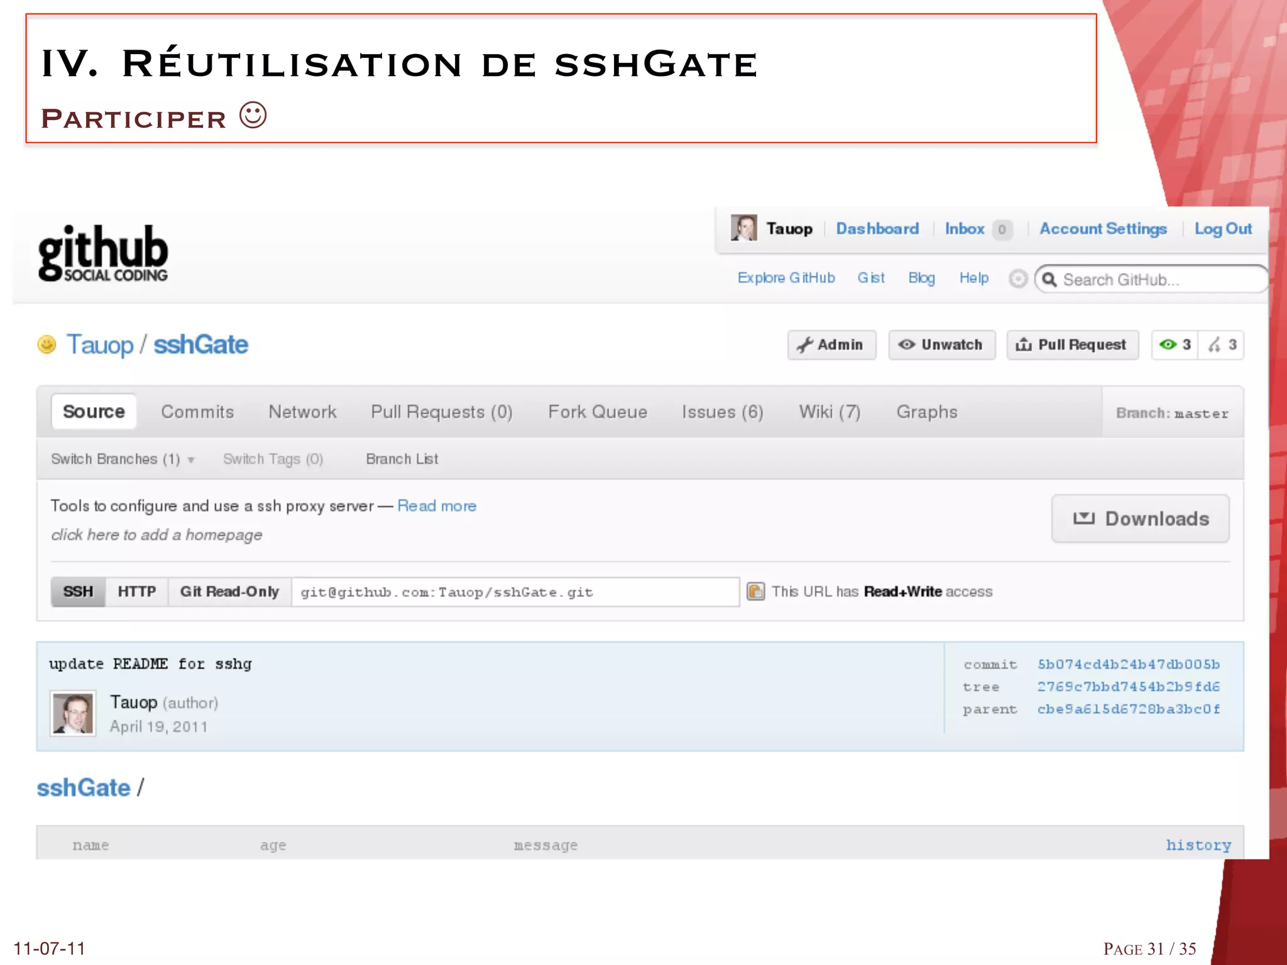
Task: Switch to the Network tab
Action: pyautogui.click(x=302, y=412)
